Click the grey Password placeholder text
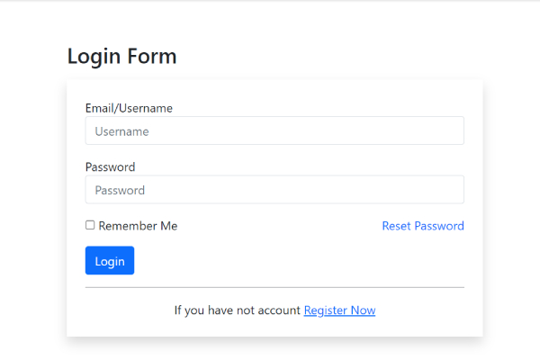Screen dimensions: 540x360 120,191
